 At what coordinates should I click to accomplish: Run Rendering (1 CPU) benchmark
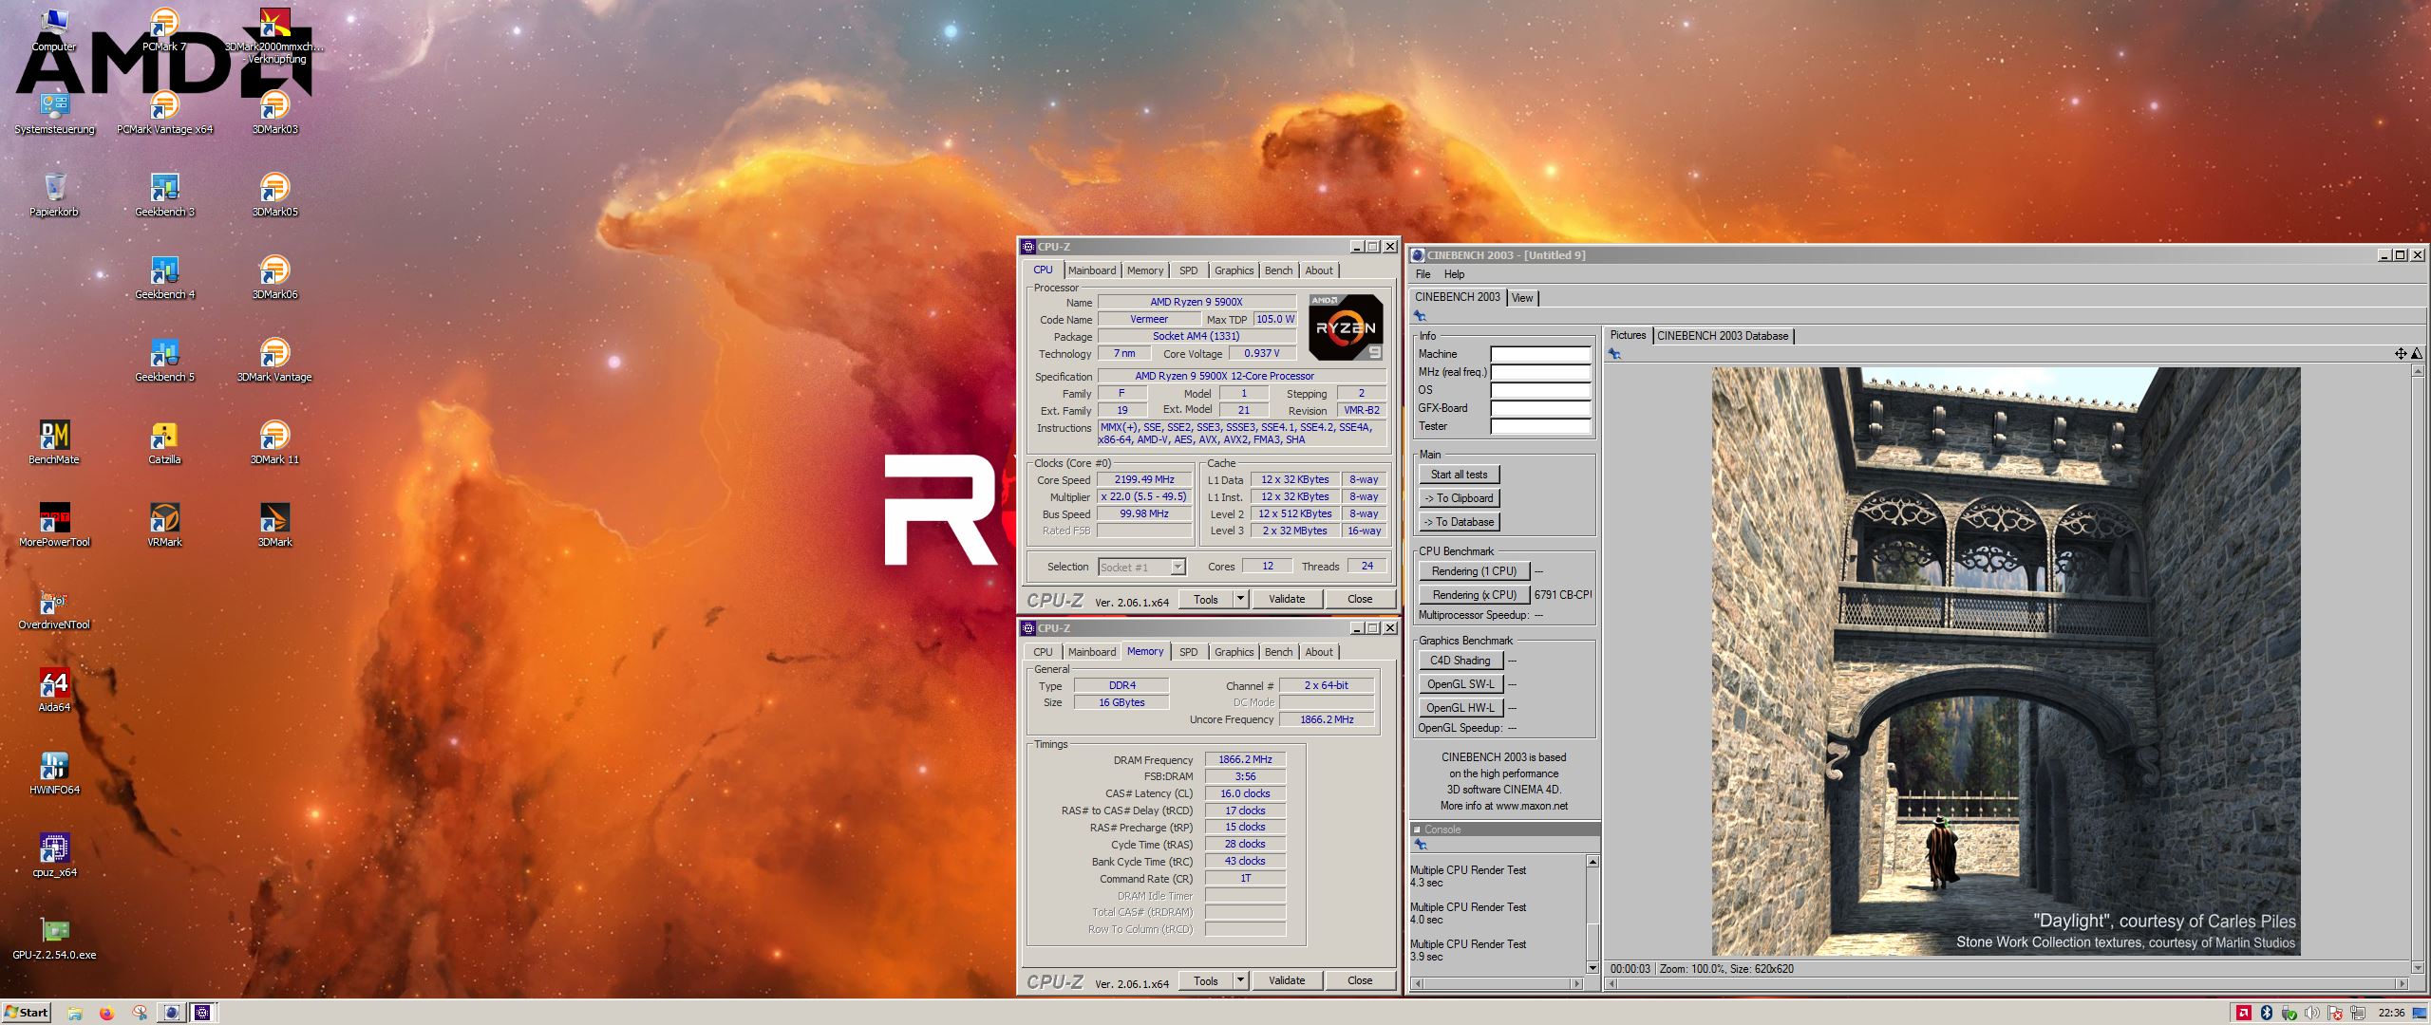point(1474,571)
